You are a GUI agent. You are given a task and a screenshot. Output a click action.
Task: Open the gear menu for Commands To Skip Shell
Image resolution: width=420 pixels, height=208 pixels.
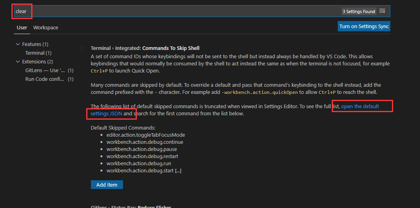[x=83, y=48]
